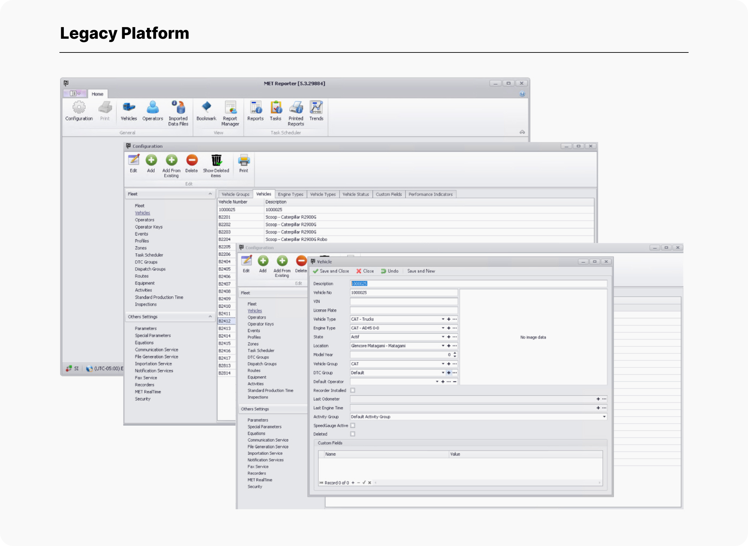Switch to the Engine Types tab

coord(290,194)
